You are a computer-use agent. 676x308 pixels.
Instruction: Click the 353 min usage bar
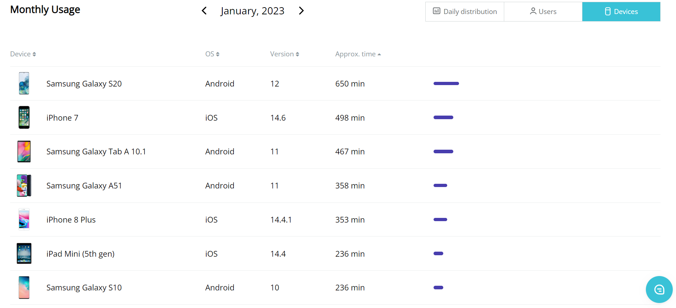(x=440, y=219)
